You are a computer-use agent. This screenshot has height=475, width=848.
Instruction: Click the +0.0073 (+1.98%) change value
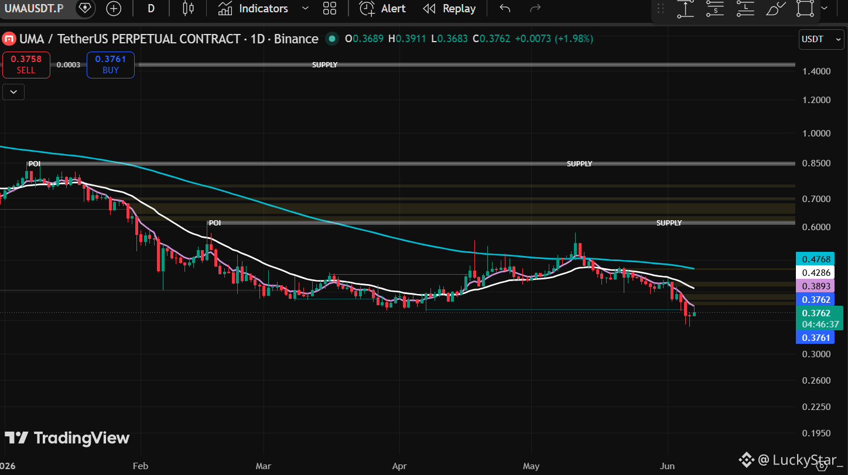(554, 39)
